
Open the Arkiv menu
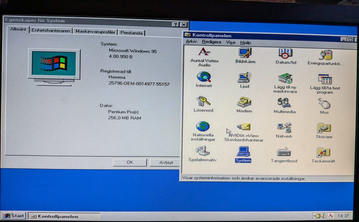point(191,41)
